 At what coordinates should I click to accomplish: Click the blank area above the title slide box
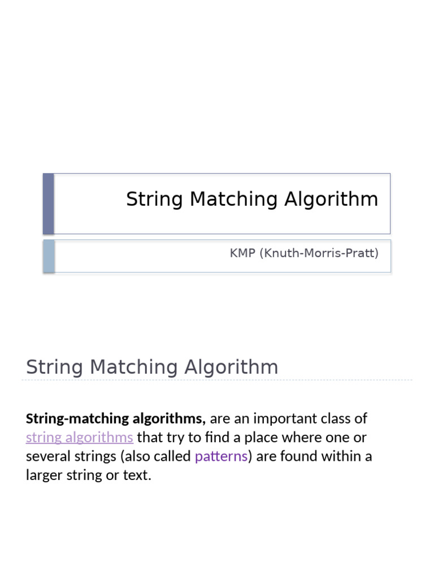point(217,85)
